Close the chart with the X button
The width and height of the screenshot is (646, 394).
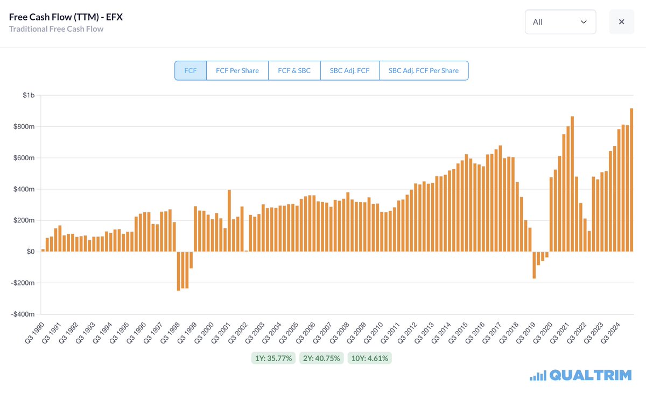click(621, 22)
